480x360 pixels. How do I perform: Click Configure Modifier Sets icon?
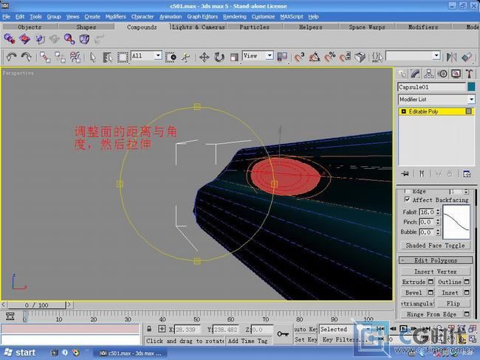(467, 174)
